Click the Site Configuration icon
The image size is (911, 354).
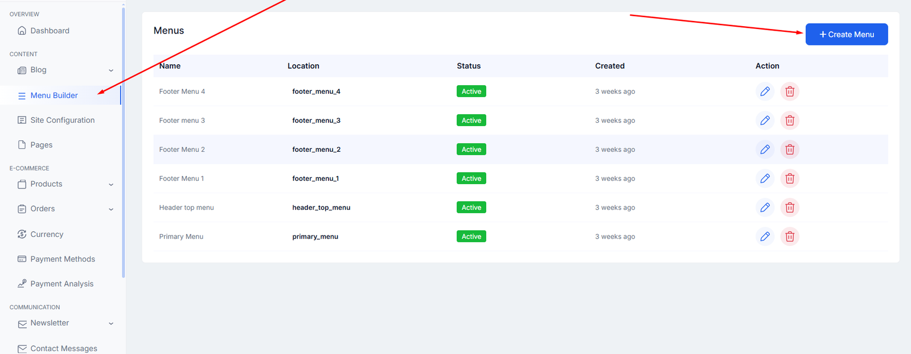[22, 120]
